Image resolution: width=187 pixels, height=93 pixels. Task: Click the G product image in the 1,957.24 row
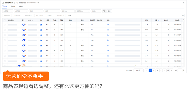(24, 45)
